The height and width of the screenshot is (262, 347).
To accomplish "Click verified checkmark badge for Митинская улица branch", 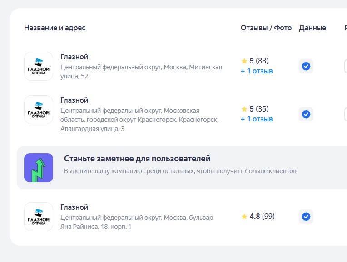I will coord(306,66).
